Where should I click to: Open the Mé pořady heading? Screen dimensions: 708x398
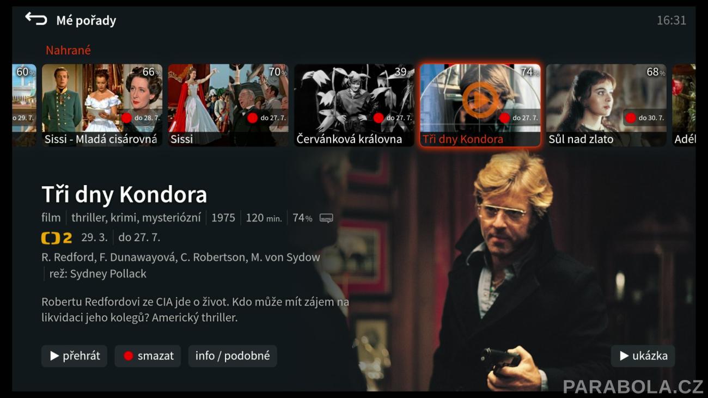pyautogui.click(x=86, y=21)
